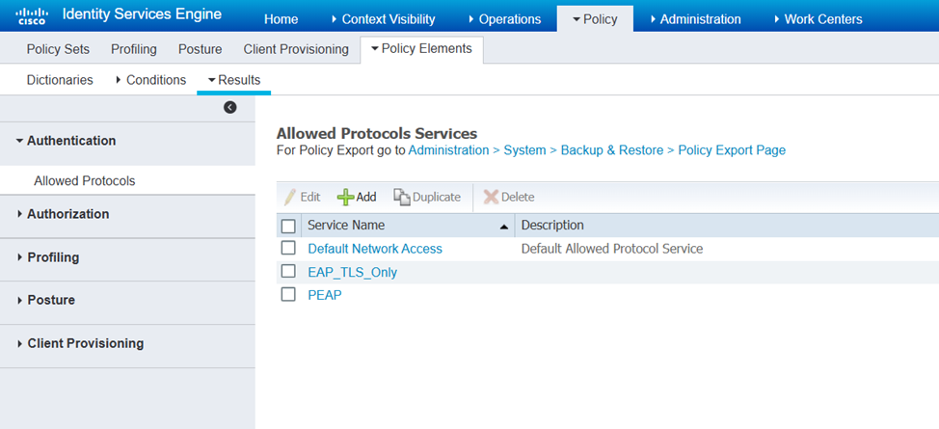This screenshot has height=429, width=939.
Task: Check the PEAP row checkbox
Action: pos(288,294)
